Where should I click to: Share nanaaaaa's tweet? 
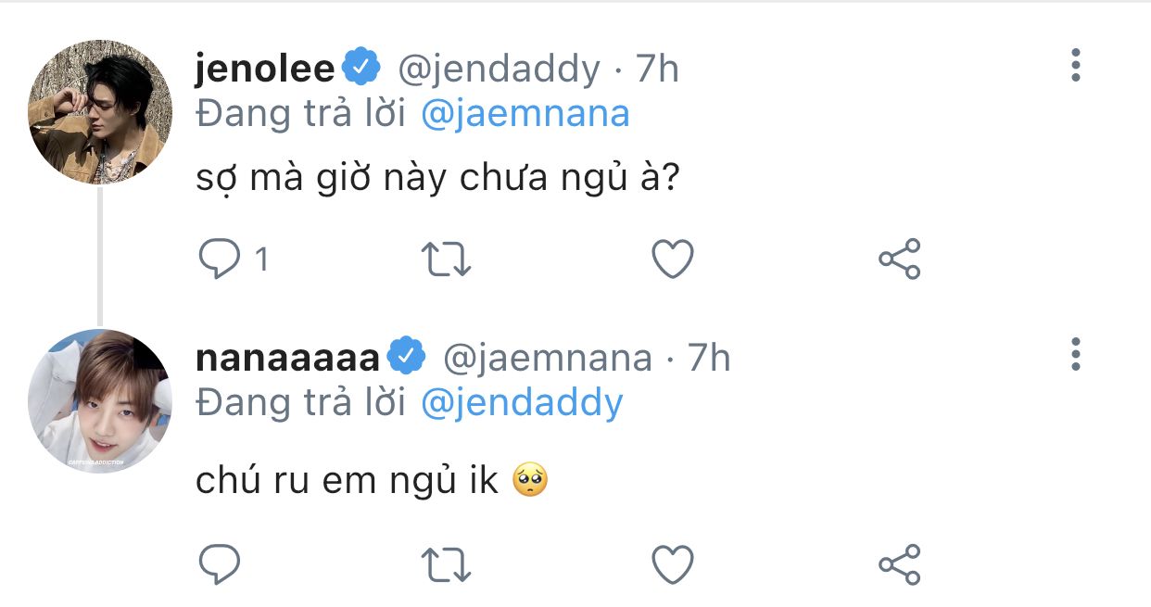click(x=899, y=563)
